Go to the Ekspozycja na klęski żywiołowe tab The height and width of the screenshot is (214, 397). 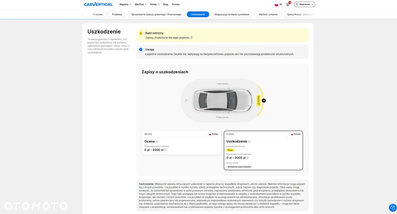tap(232, 14)
